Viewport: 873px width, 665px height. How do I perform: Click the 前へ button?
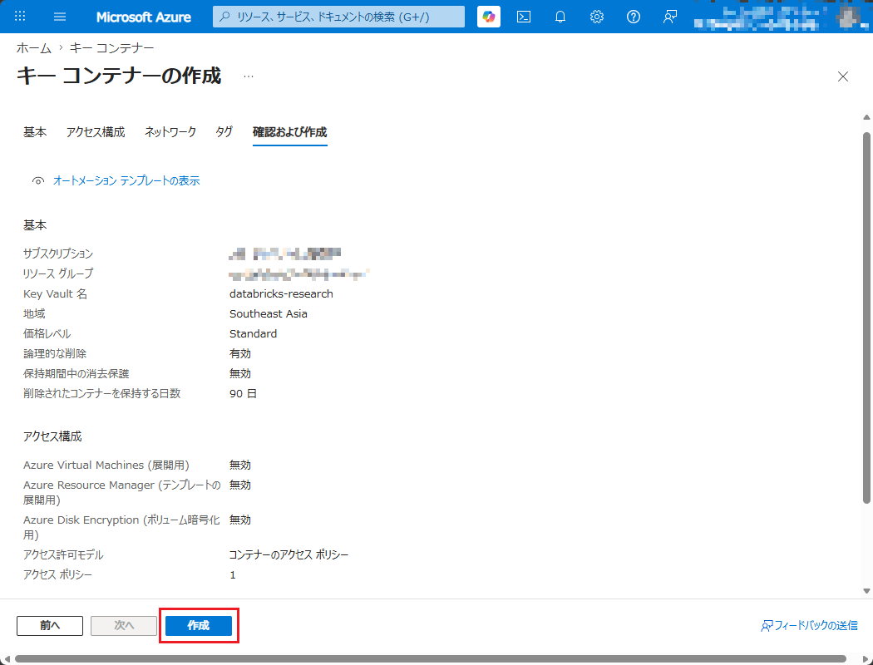click(x=50, y=625)
